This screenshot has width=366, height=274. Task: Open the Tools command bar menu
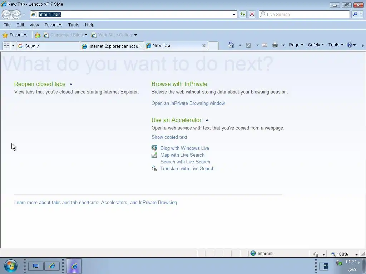point(336,45)
